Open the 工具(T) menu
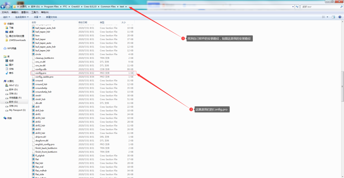344x178 pixels. point(35,12)
